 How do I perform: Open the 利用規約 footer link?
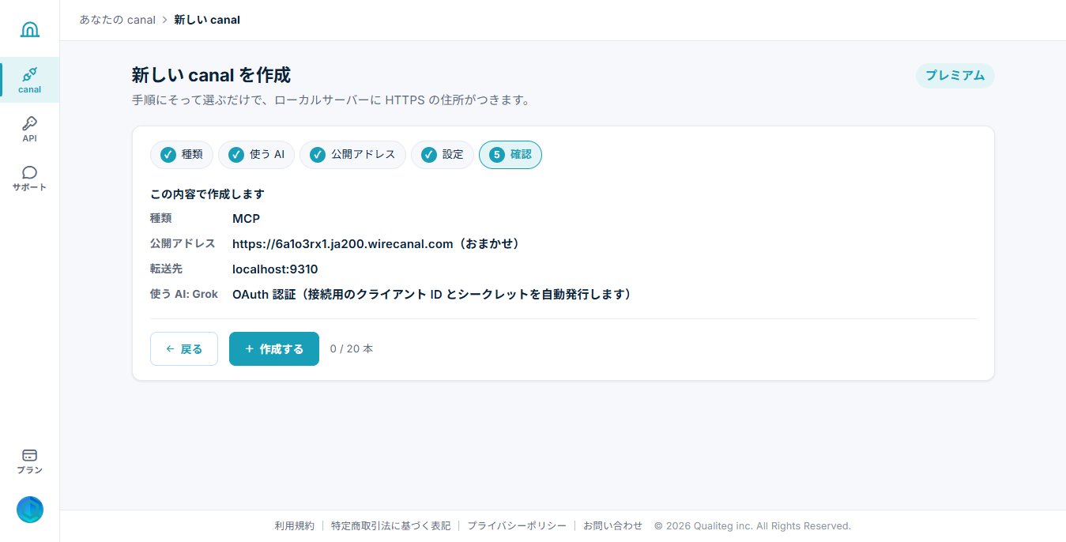[x=295, y=525]
